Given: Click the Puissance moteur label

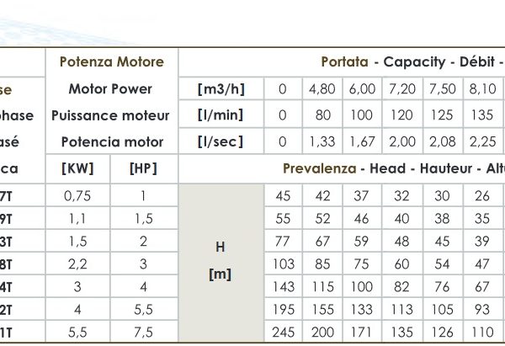Looking at the screenshot, I should click(x=110, y=115).
